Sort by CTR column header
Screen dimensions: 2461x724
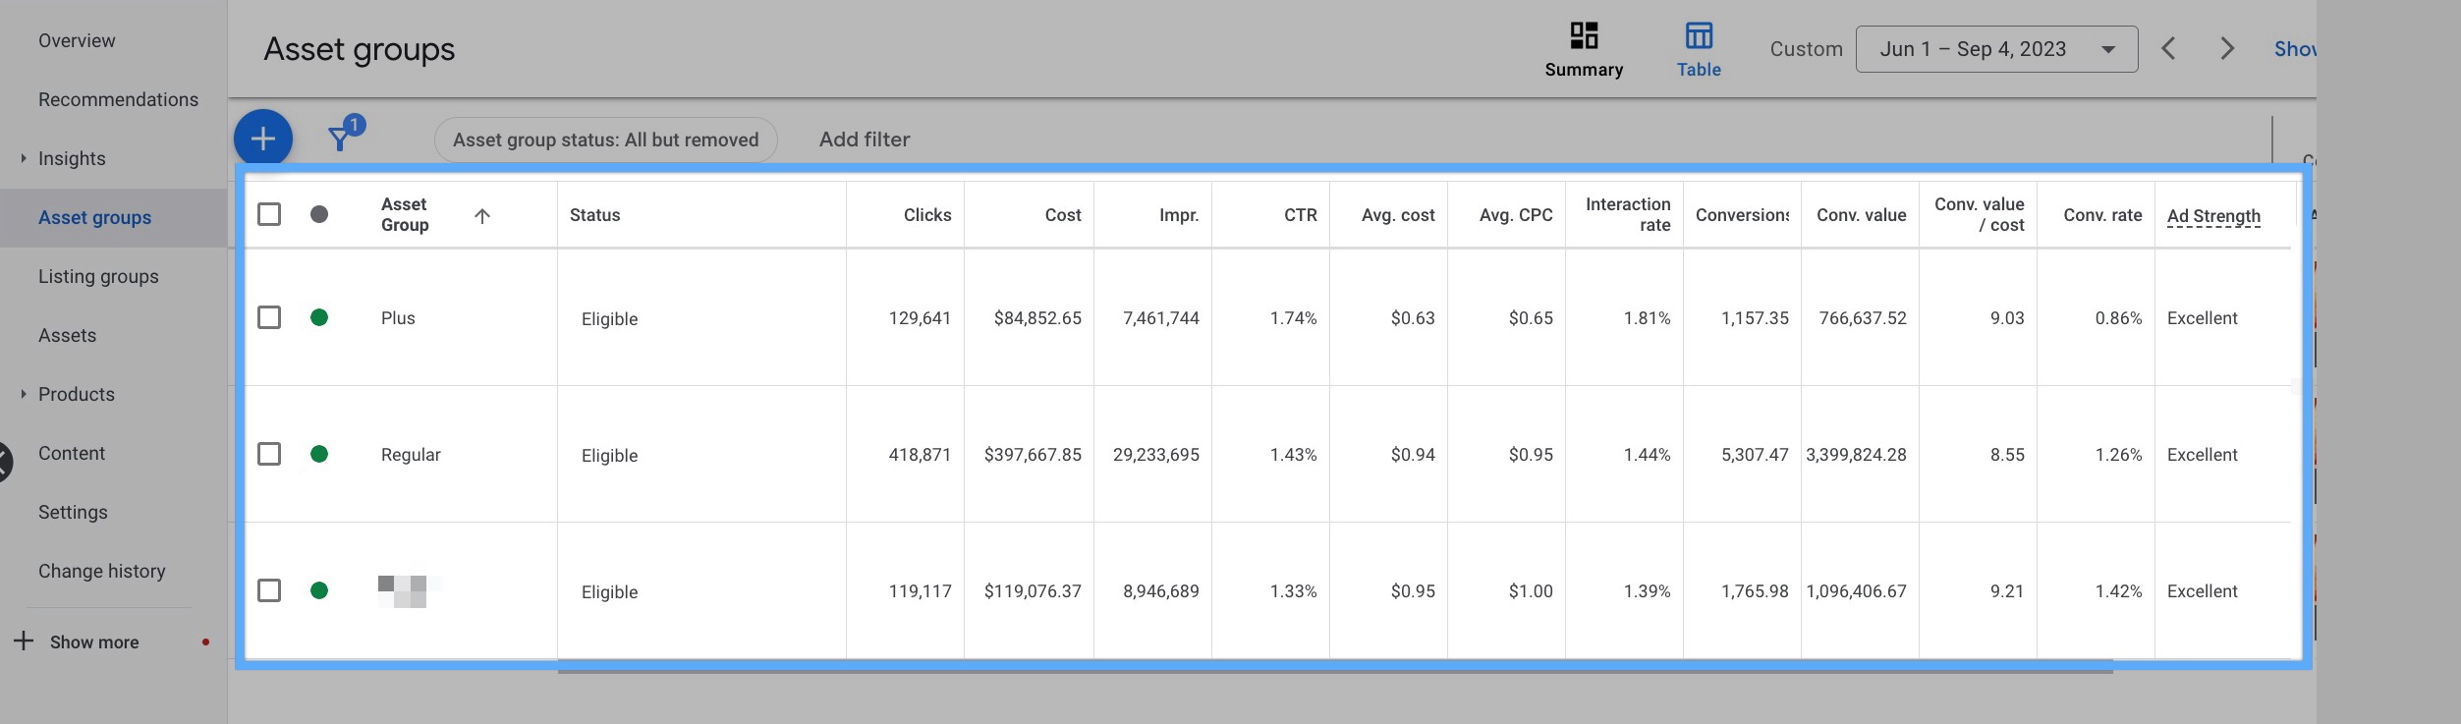click(x=1301, y=215)
